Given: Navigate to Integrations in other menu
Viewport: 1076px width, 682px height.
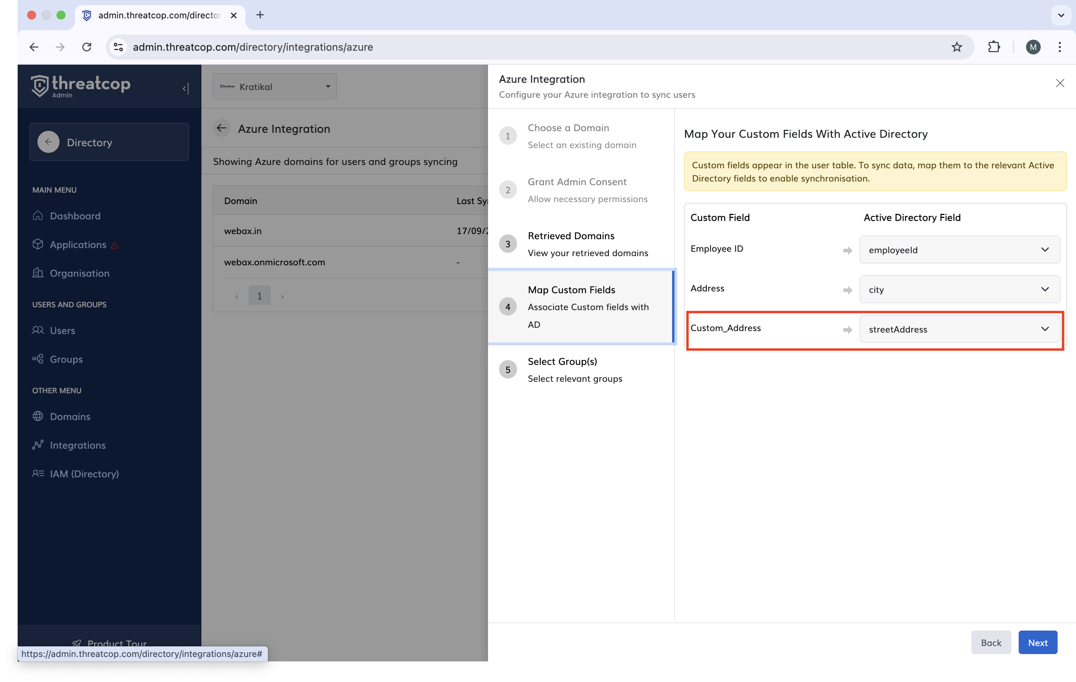Looking at the screenshot, I should pyautogui.click(x=77, y=445).
